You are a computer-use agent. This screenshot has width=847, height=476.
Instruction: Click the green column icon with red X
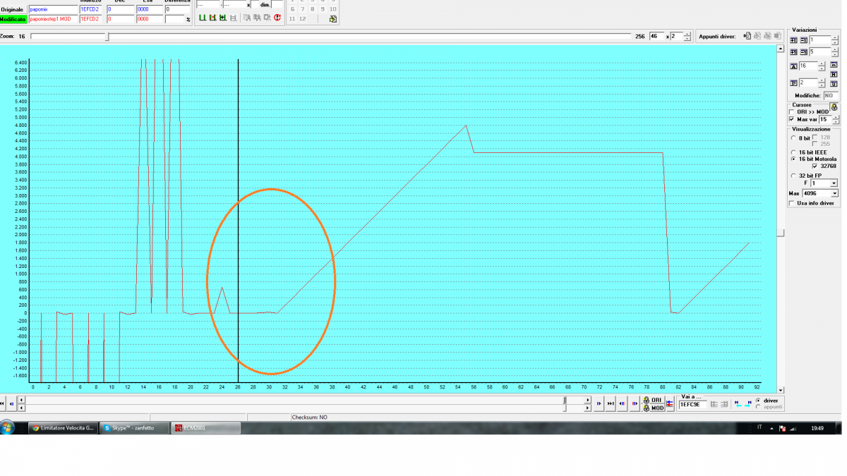click(x=212, y=18)
